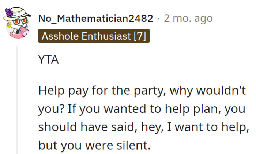The image size is (256, 154).
Task: Click the "2 mo. ago" timestamp
Action: coord(188,18)
